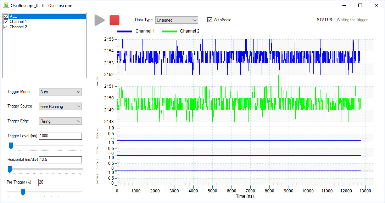Click the Trigger Mode label
Image resolution: width=385 pixels, height=203 pixels.
tap(18, 92)
